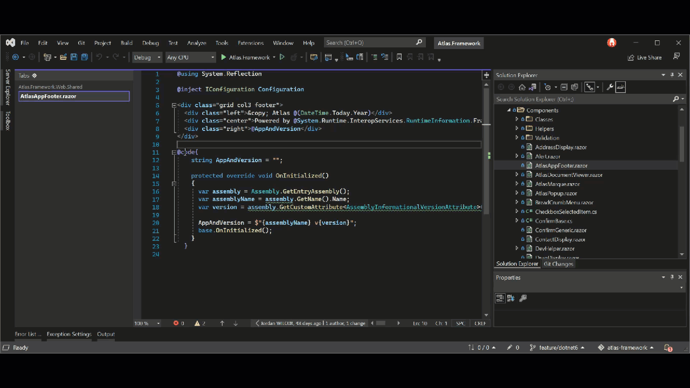This screenshot has height=388, width=690.
Task: Click the Home icon in Solution Explorer
Action: pos(522,87)
